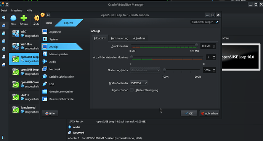Decrease Grafikspeicher with the spinner down arrow
The height and width of the screenshot is (141, 263).
click(x=214, y=47)
